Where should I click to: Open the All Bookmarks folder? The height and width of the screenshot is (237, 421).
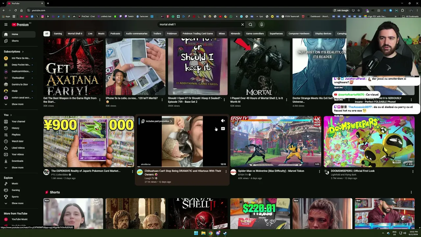point(410,16)
